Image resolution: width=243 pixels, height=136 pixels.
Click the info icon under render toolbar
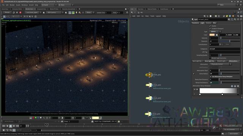click(35, 16)
